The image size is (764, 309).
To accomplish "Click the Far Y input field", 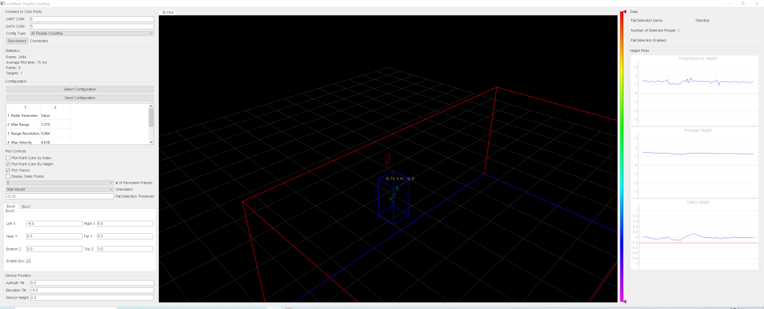I will [x=125, y=236].
